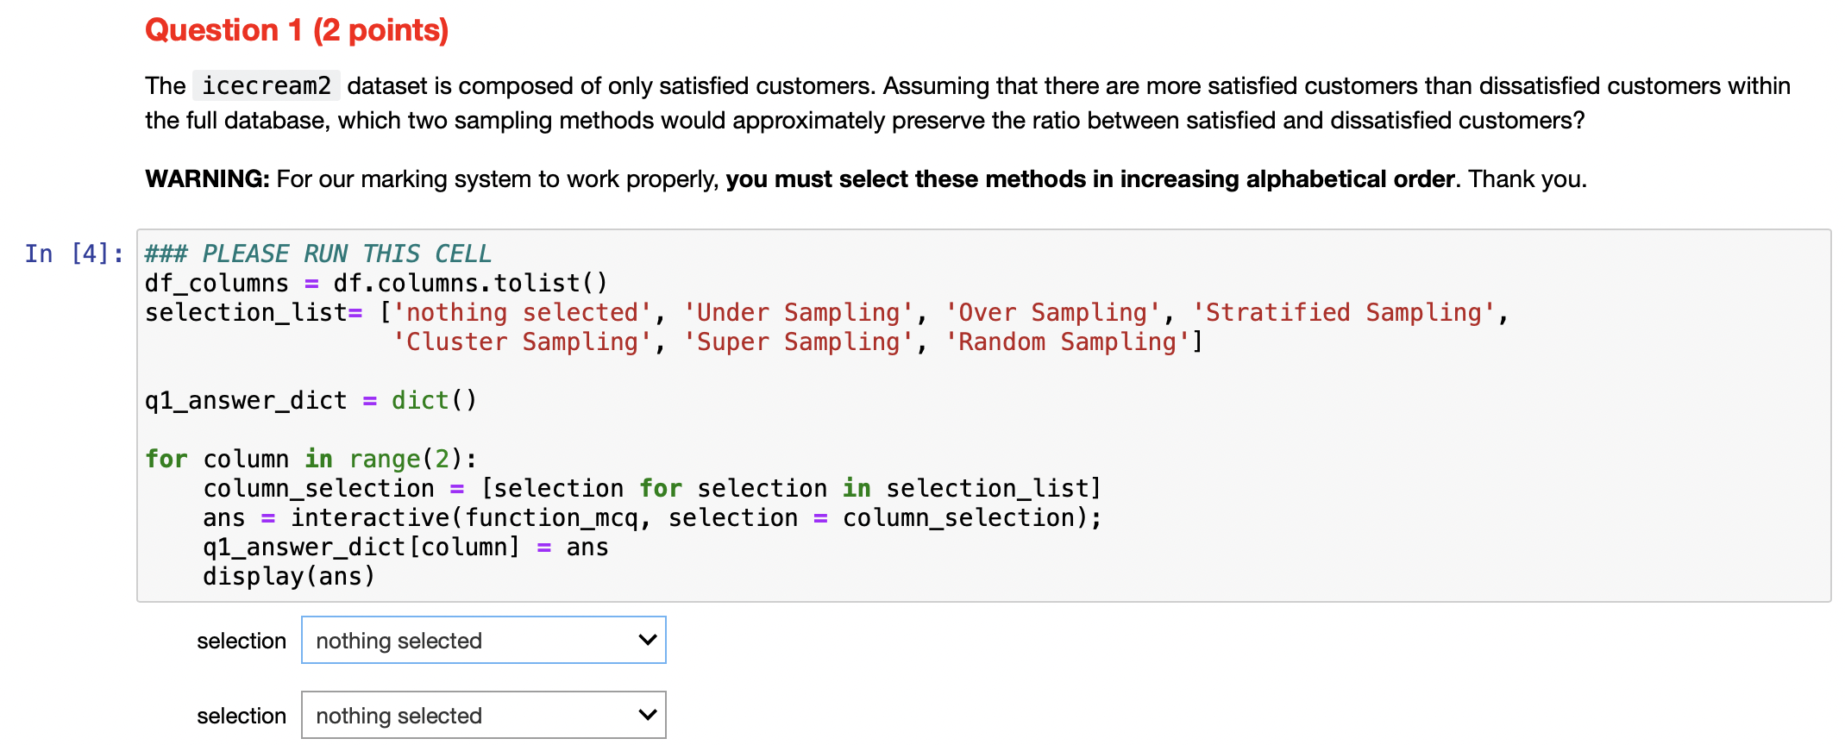Viewport: 1845px width, 745px height.
Task: Click the first 'selection' label
Action: (x=242, y=641)
